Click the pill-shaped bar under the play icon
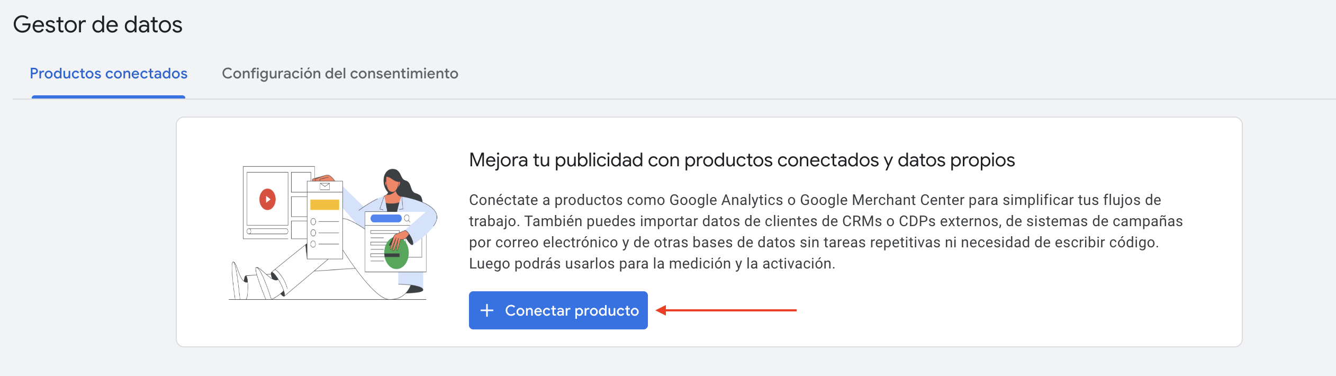 267,231
